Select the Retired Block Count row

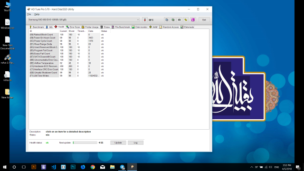67,35
